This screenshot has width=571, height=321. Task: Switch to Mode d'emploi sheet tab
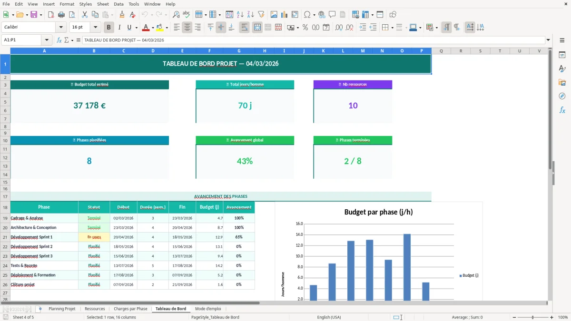pyautogui.click(x=208, y=309)
